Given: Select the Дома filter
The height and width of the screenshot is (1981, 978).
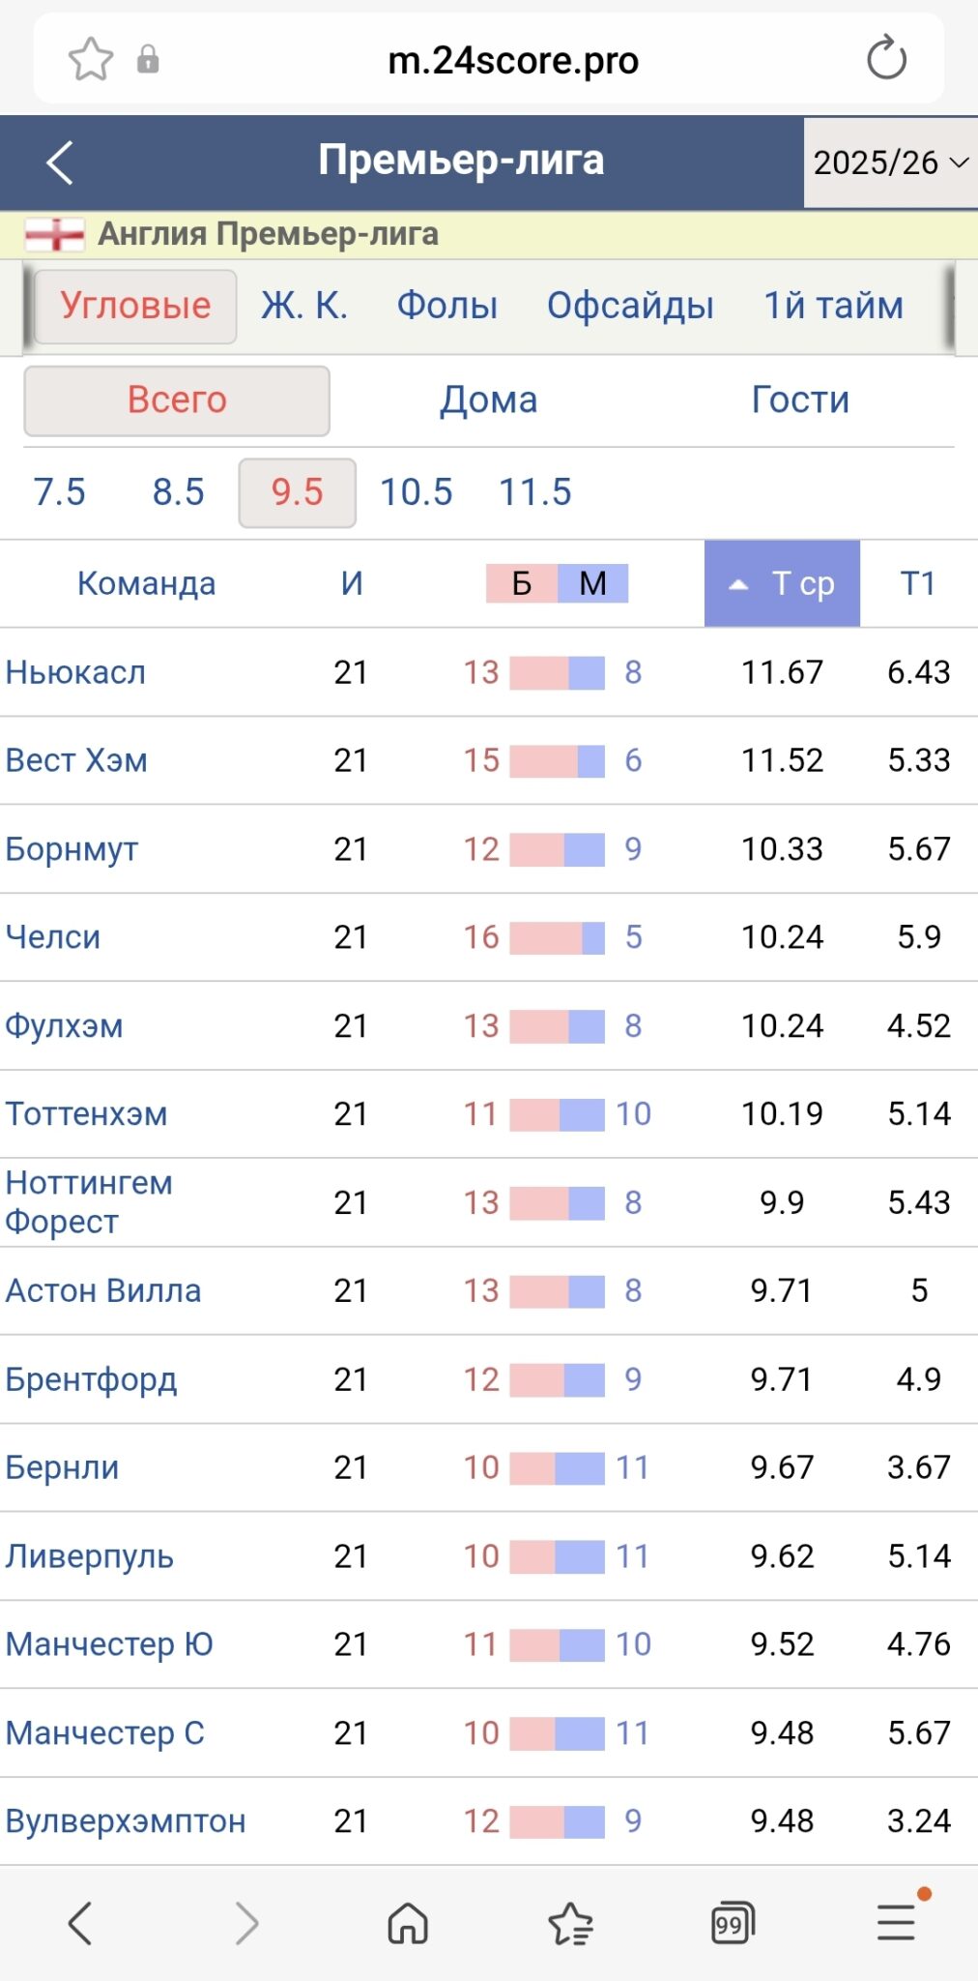Looking at the screenshot, I should [489, 399].
